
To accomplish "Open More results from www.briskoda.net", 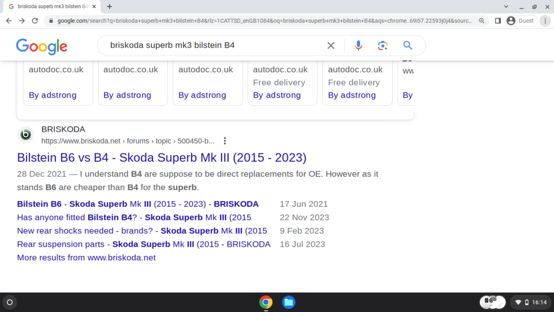I will (86, 258).
